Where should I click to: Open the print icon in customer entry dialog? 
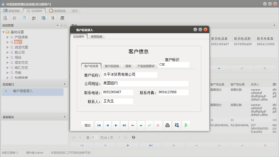tap(167, 125)
